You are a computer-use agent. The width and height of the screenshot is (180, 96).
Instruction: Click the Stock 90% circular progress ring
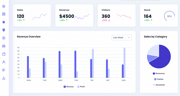(x=169, y=16)
